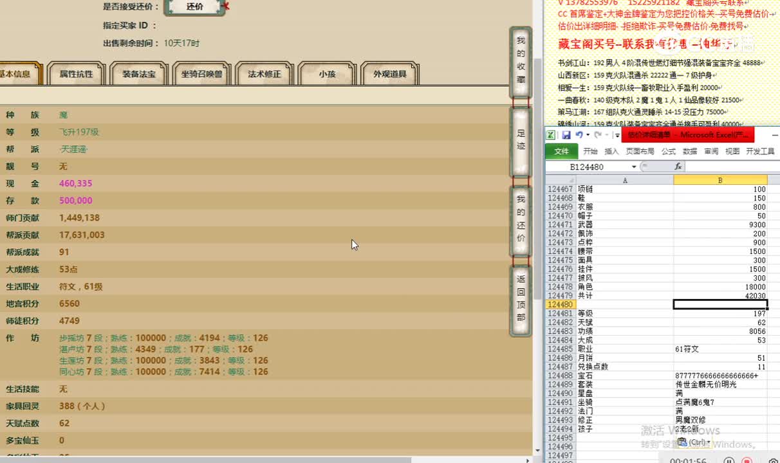Click the Name Box showing B124480
The width and height of the screenshot is (780, 463).
tap(588, 167)
